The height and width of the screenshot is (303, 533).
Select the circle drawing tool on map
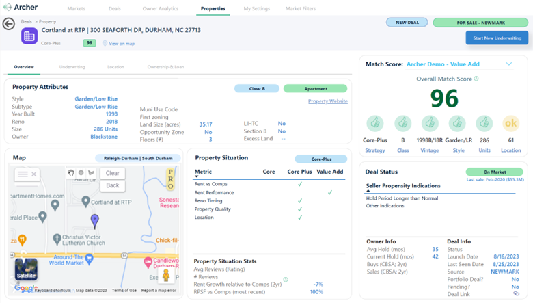pyautogui.click(x=81, y=173)
